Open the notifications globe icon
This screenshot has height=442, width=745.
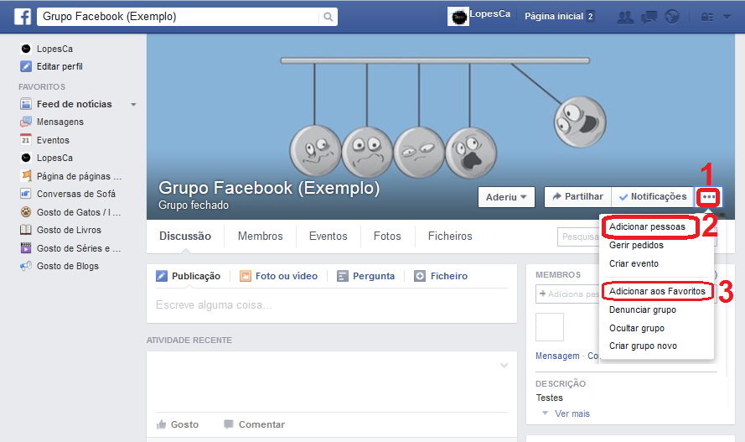point(672,17)
